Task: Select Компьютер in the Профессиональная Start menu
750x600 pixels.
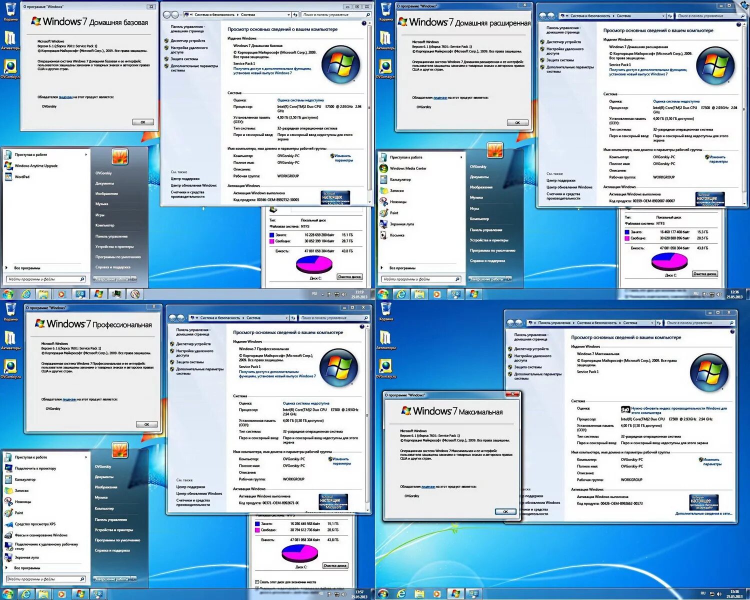Action: coord(104,508)
